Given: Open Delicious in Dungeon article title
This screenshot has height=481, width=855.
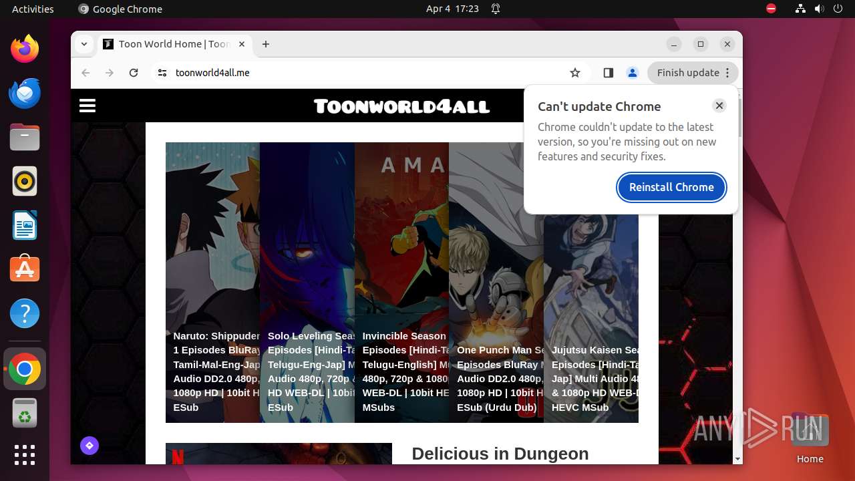Looking at the screenshot, I should point(500,454).
